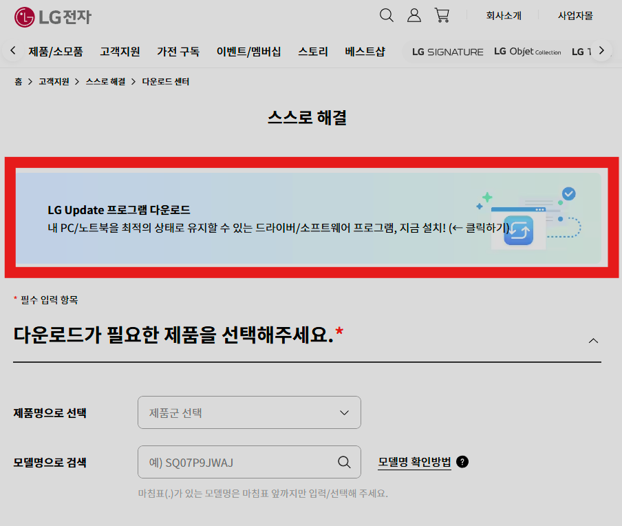Click the right arrow to reveal more nav items

click(x=601, y=51)
